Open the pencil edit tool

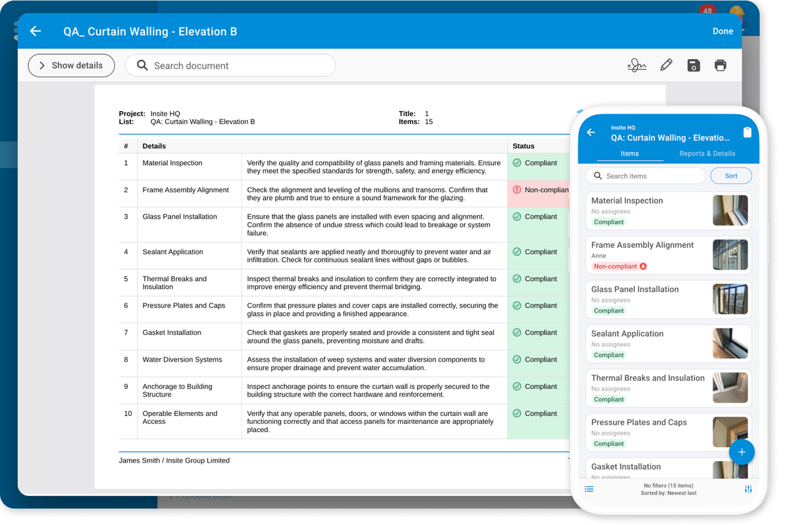pos(666,65)
